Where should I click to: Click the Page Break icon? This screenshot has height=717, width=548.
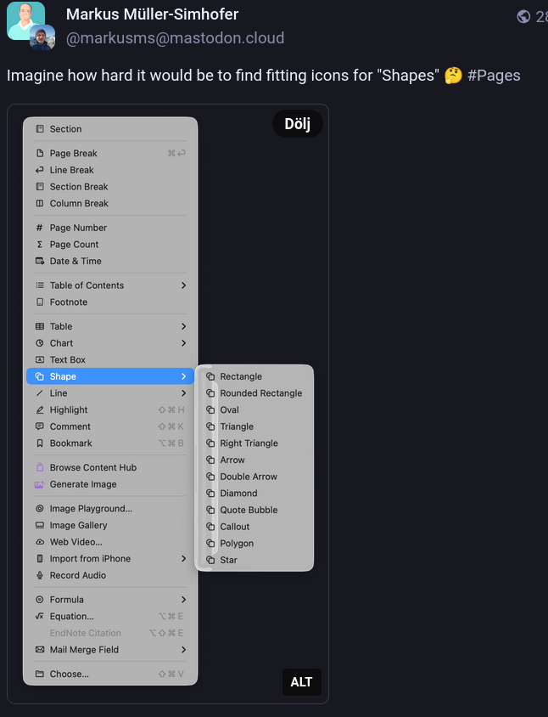point(40,154)
